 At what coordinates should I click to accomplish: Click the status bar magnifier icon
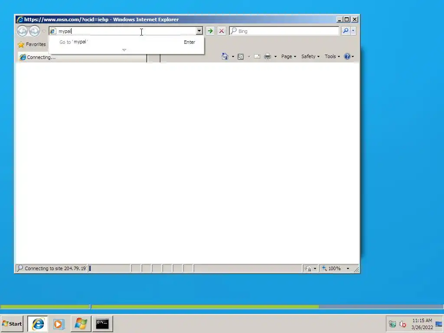pyautogui.click(x=20, y=268)
